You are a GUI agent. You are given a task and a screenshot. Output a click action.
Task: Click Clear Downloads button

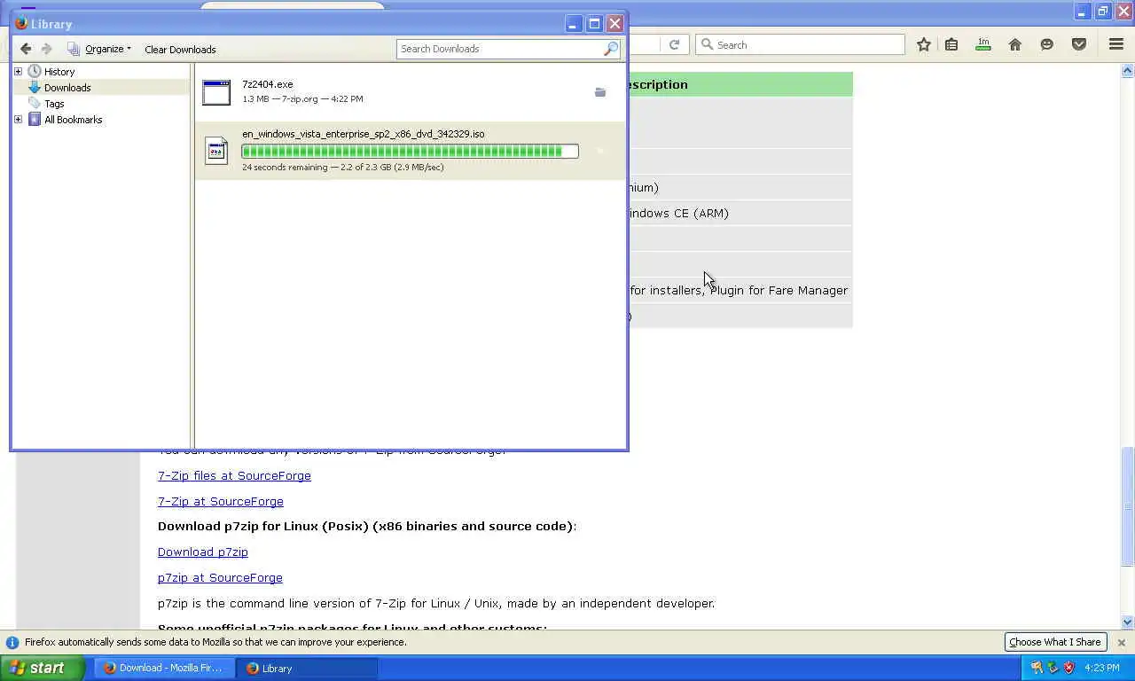[180, 50]
